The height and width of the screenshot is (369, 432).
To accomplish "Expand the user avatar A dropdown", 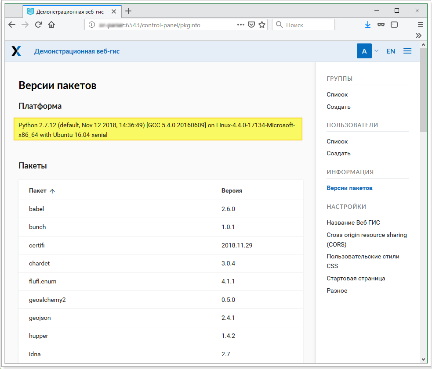I will (x=376, y=51).
